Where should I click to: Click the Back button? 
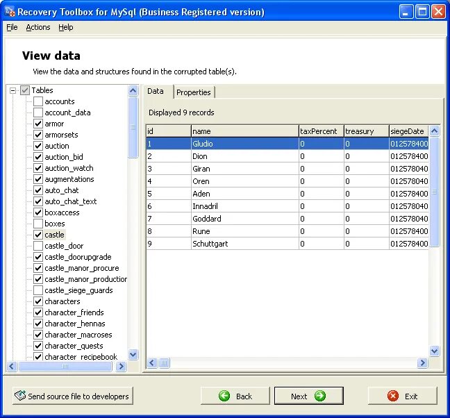click(x=235, y=396)
